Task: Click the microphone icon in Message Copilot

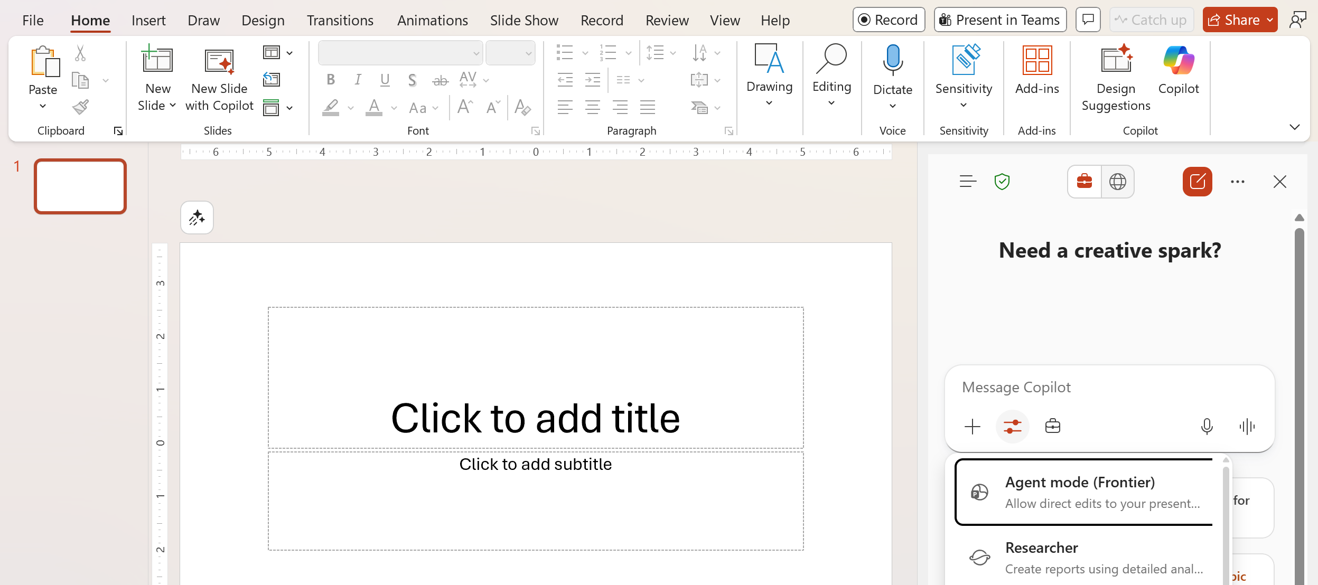Action: pos(1206,427)
